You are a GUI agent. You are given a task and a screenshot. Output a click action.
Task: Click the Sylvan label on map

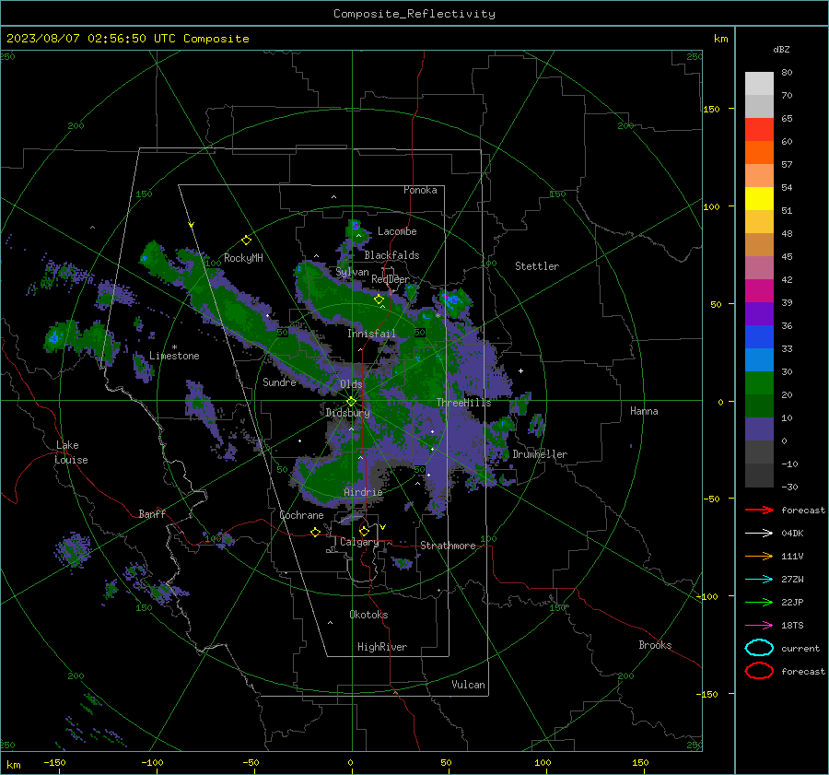coord(352,272)
